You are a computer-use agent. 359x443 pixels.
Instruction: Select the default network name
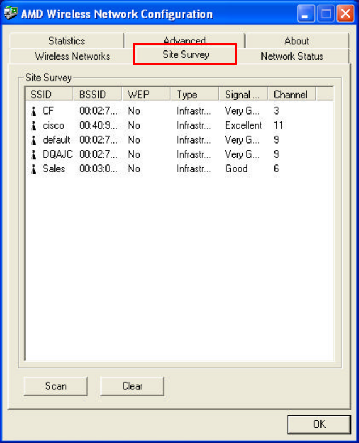click(x=56, y=140)
